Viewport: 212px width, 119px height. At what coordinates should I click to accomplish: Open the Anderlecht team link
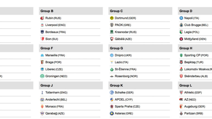tap(52, 99)
